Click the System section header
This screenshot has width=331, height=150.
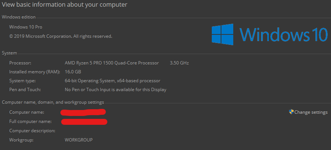(x=9, y=53)
